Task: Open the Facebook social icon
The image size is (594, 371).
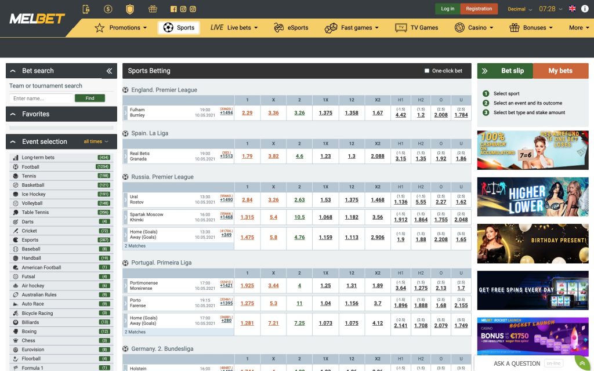Action: 173,9
